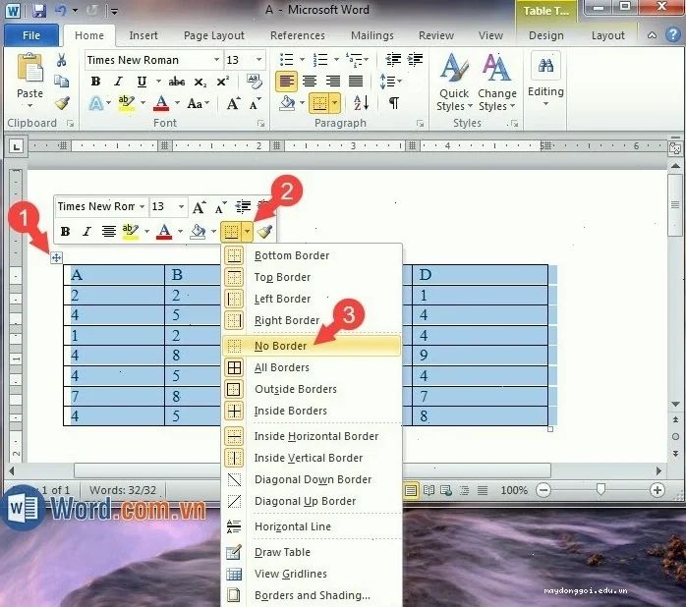Open mini toolbar font name dropdown
This screenshot has width=686, height=607.
tap(142, 206)
